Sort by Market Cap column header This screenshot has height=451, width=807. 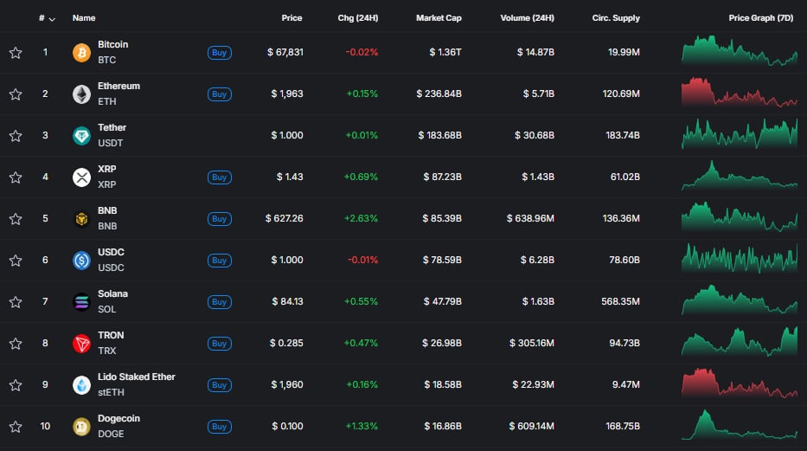pyautogui.click(x=439, y=18)
